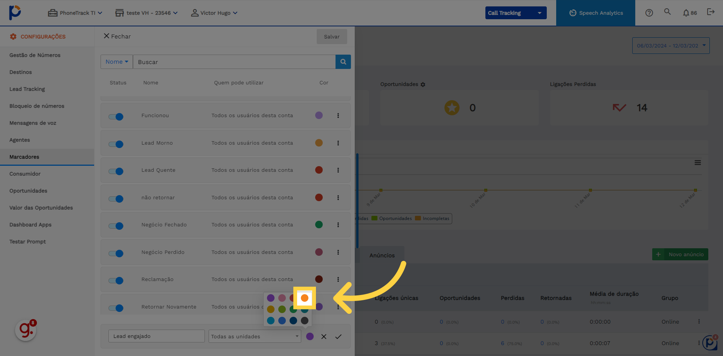Open Testar Prompt in sidebar

[27, 241]
